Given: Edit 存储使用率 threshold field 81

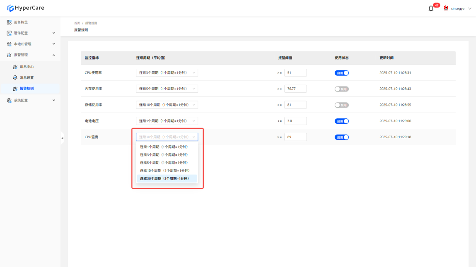Looking at the screenshot, I should coord(295,105).
